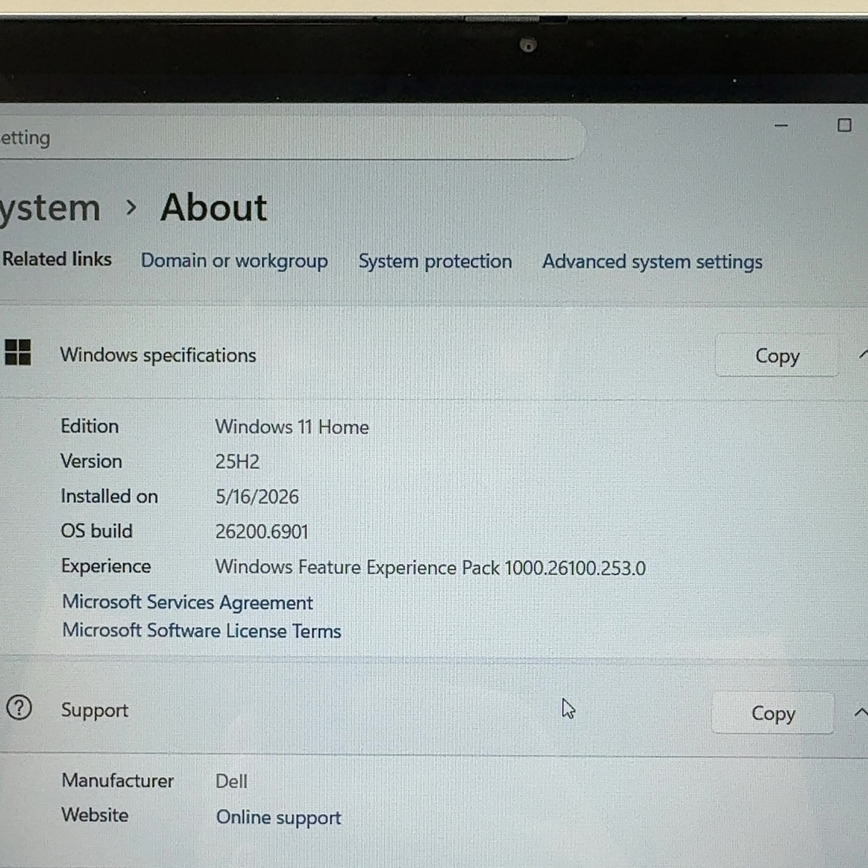The height and width of the screenshot is (868, 868).
Task: Click the Manufacturer label
Action: [118, 780]
